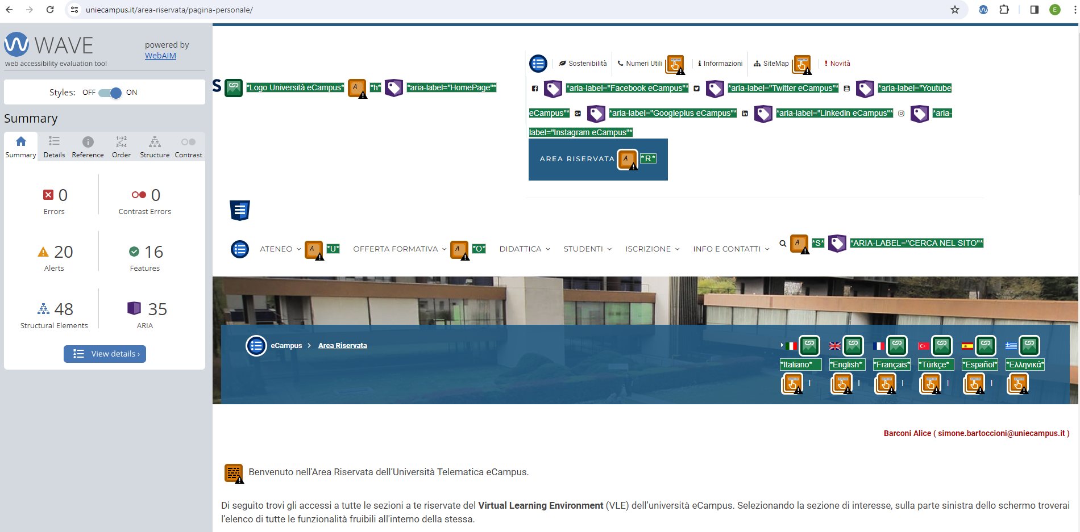This screenshot has height=532, width=1080.
Task: Click the Contrast Errors icon
Action: (139, 195)
